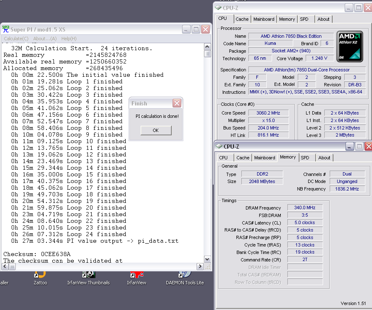372x310 pixels.
Task: Click the NB Frequency value '1836.2 MHz'
Action: [x=347, y=189]
